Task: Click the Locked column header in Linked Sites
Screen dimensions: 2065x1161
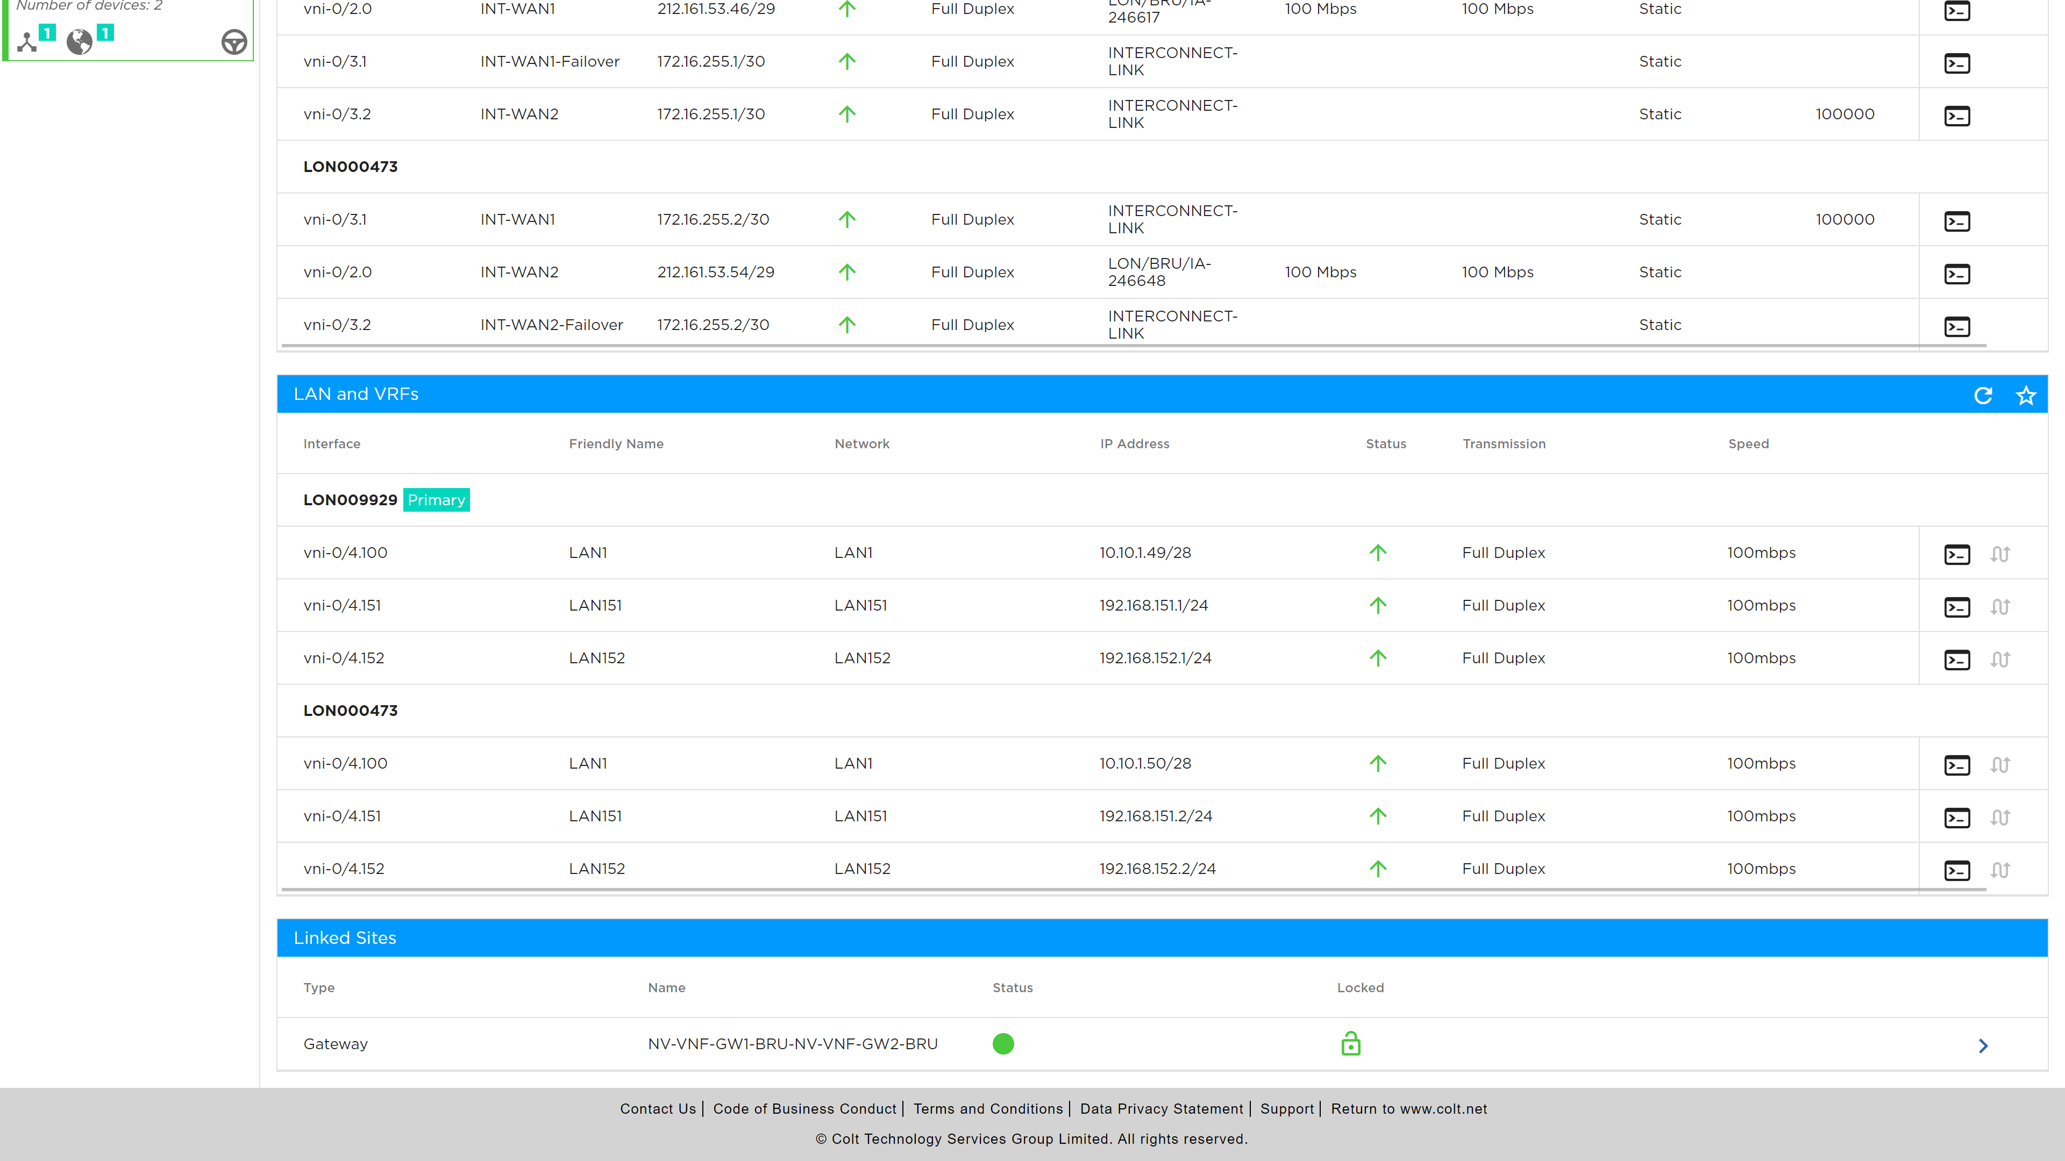Action: 1361,988
